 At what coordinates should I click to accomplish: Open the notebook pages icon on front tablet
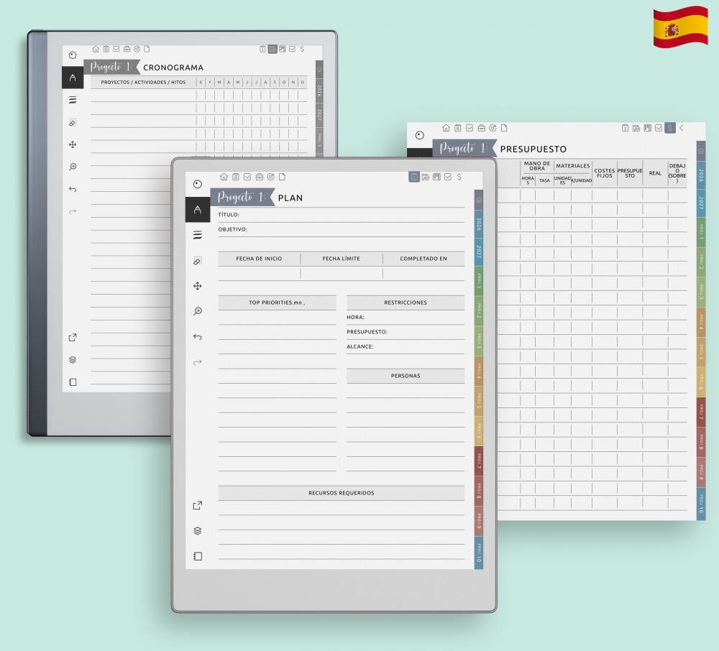click(x=198, y=556)
